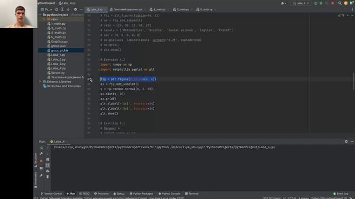Screen dimensions: 355x199
Task: Open the Problems tool window
Action: click(101, 193)
